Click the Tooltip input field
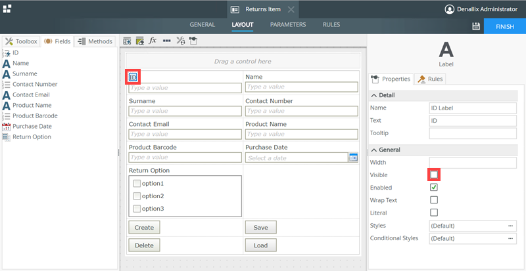The height and width of the screenshot is (271, 526). [x=473, y=134]
